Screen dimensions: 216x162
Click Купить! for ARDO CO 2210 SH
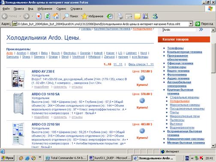142,138
